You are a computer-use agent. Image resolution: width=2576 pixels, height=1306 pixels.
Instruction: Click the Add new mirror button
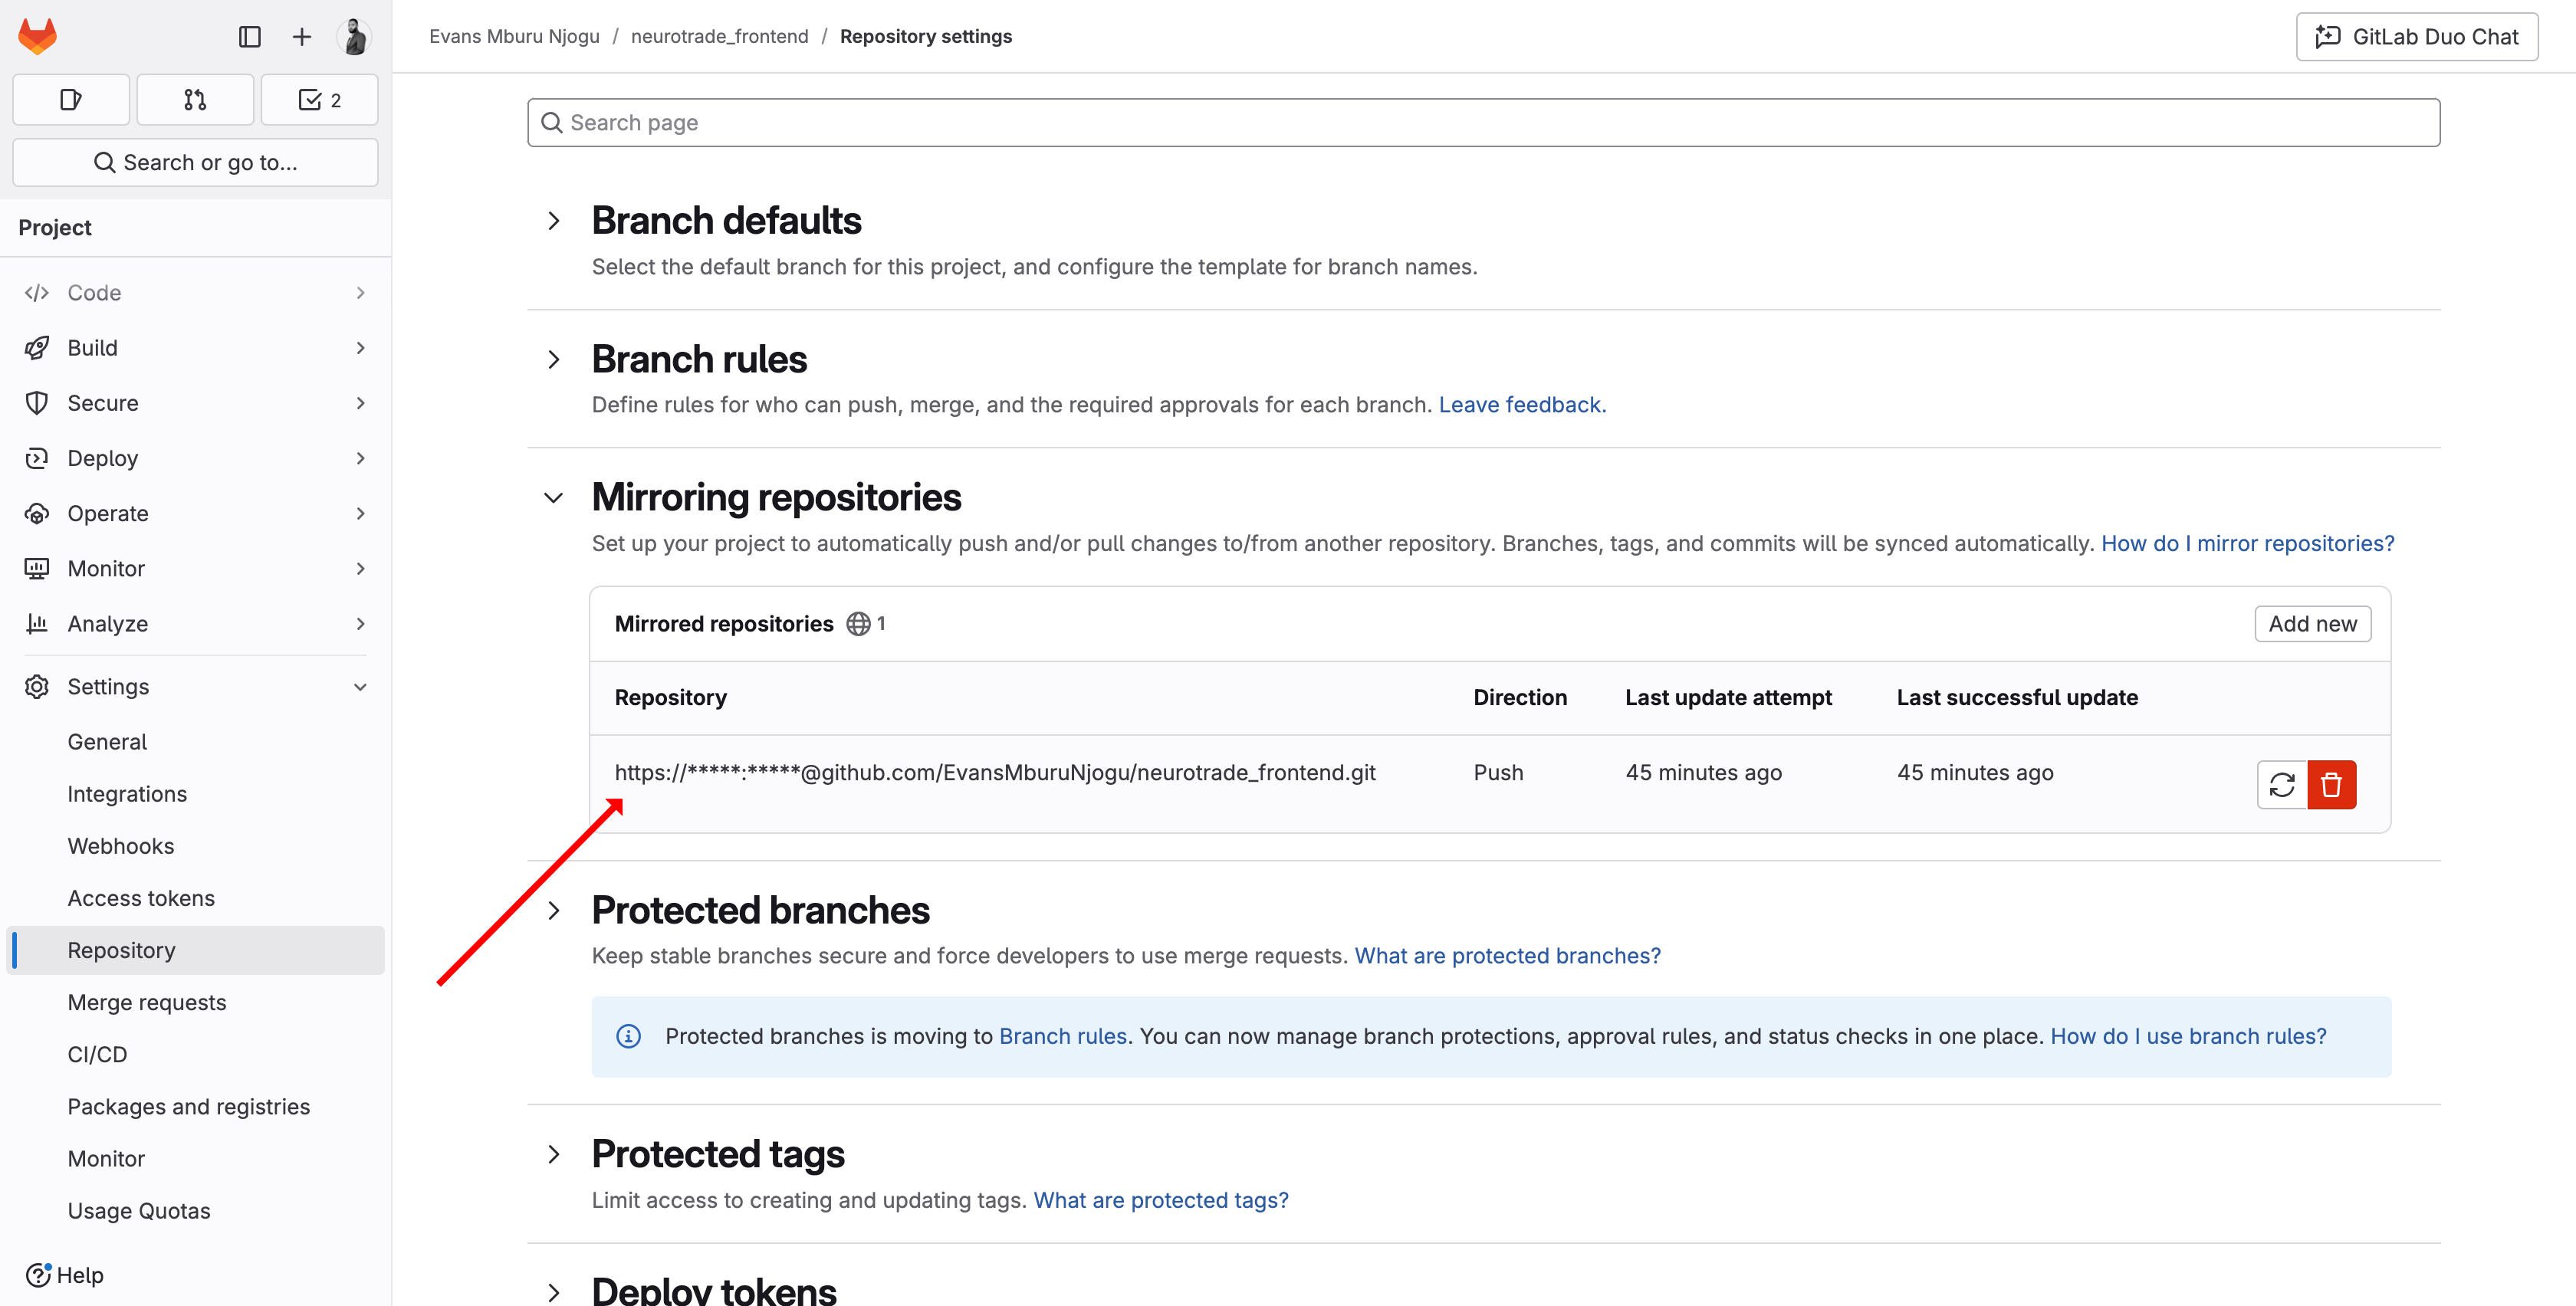[2311, 624]
